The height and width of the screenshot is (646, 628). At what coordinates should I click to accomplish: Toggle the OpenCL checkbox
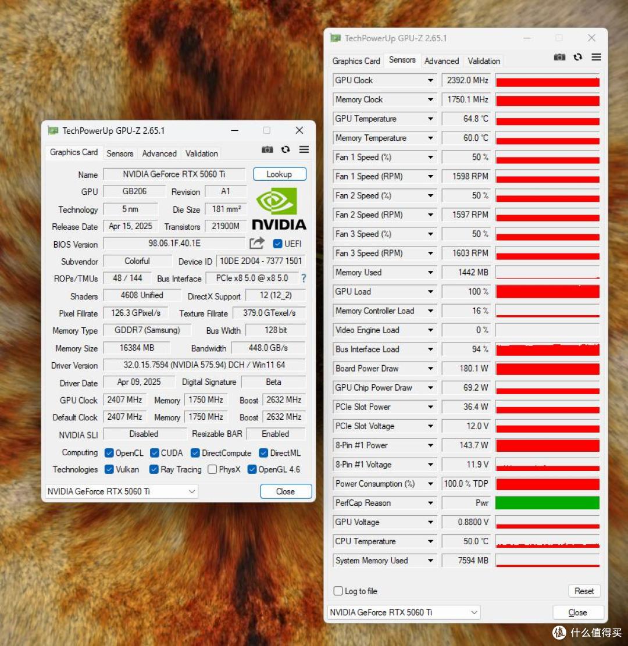[x=109, y=453]
